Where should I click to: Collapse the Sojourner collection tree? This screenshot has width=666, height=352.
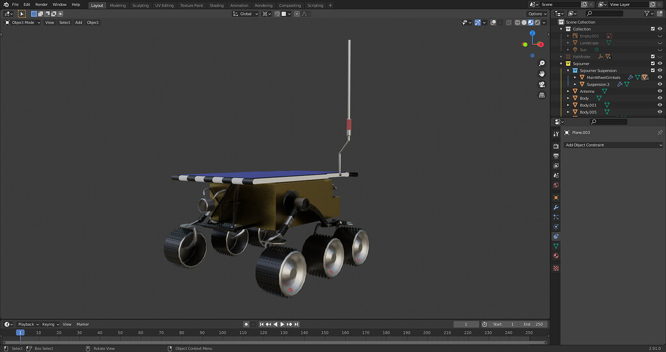tap(561, 64)
